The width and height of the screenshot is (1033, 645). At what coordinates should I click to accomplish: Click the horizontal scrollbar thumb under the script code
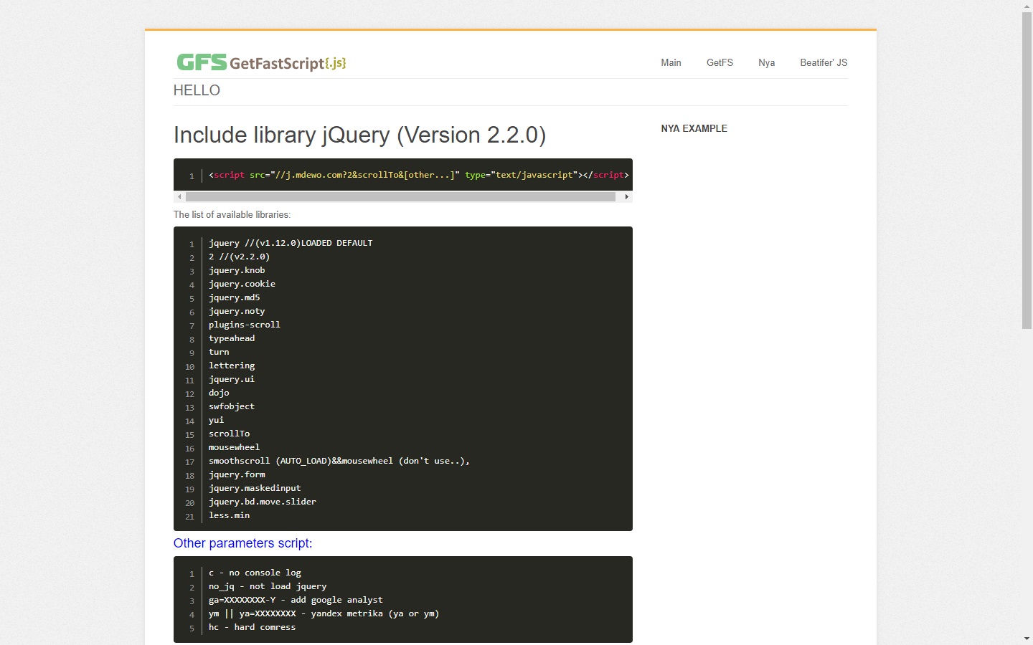pyautogui.click(x=400, y=196)
